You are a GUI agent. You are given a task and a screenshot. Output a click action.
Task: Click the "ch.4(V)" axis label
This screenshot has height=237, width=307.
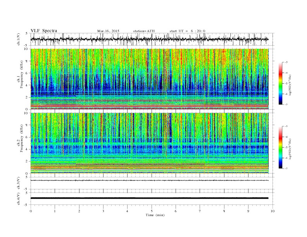[19, 199]
